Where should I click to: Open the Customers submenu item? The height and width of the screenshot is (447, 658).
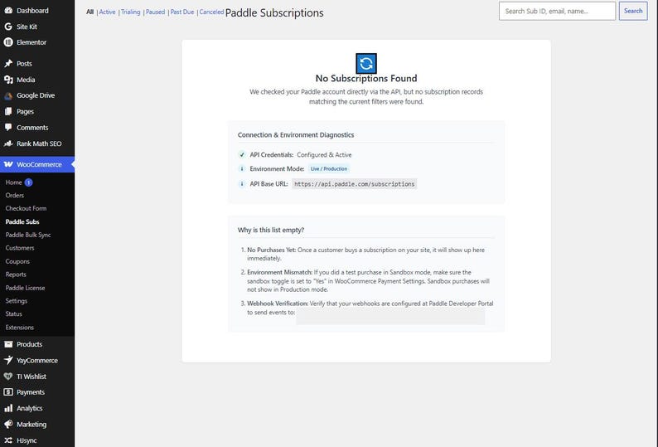pos(20,248)
